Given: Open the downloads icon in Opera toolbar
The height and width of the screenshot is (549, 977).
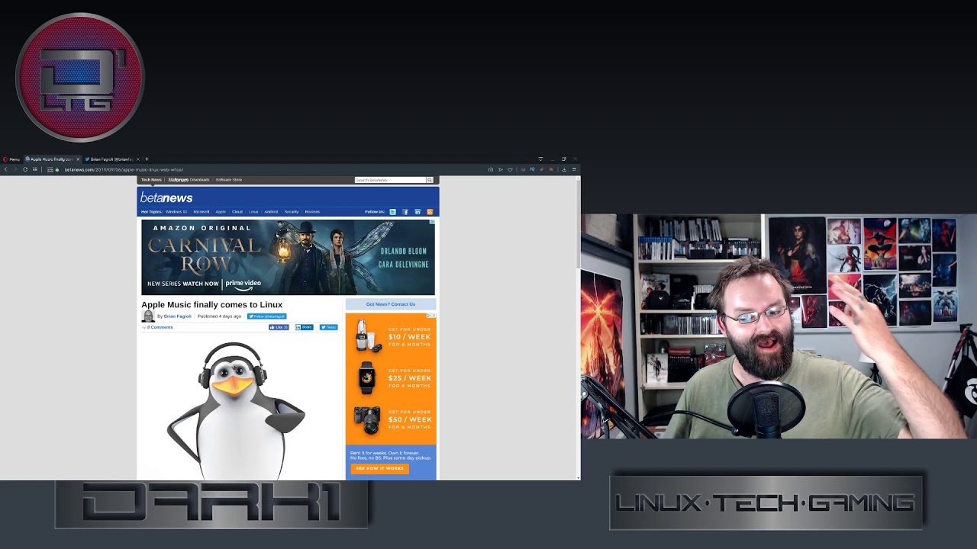Looking at the screenshot, I should 564,169.
